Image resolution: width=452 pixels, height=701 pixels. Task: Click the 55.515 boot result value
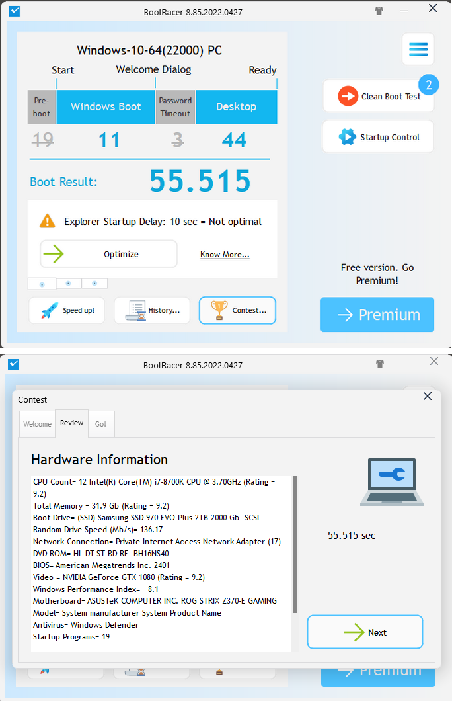coord(200,181)
